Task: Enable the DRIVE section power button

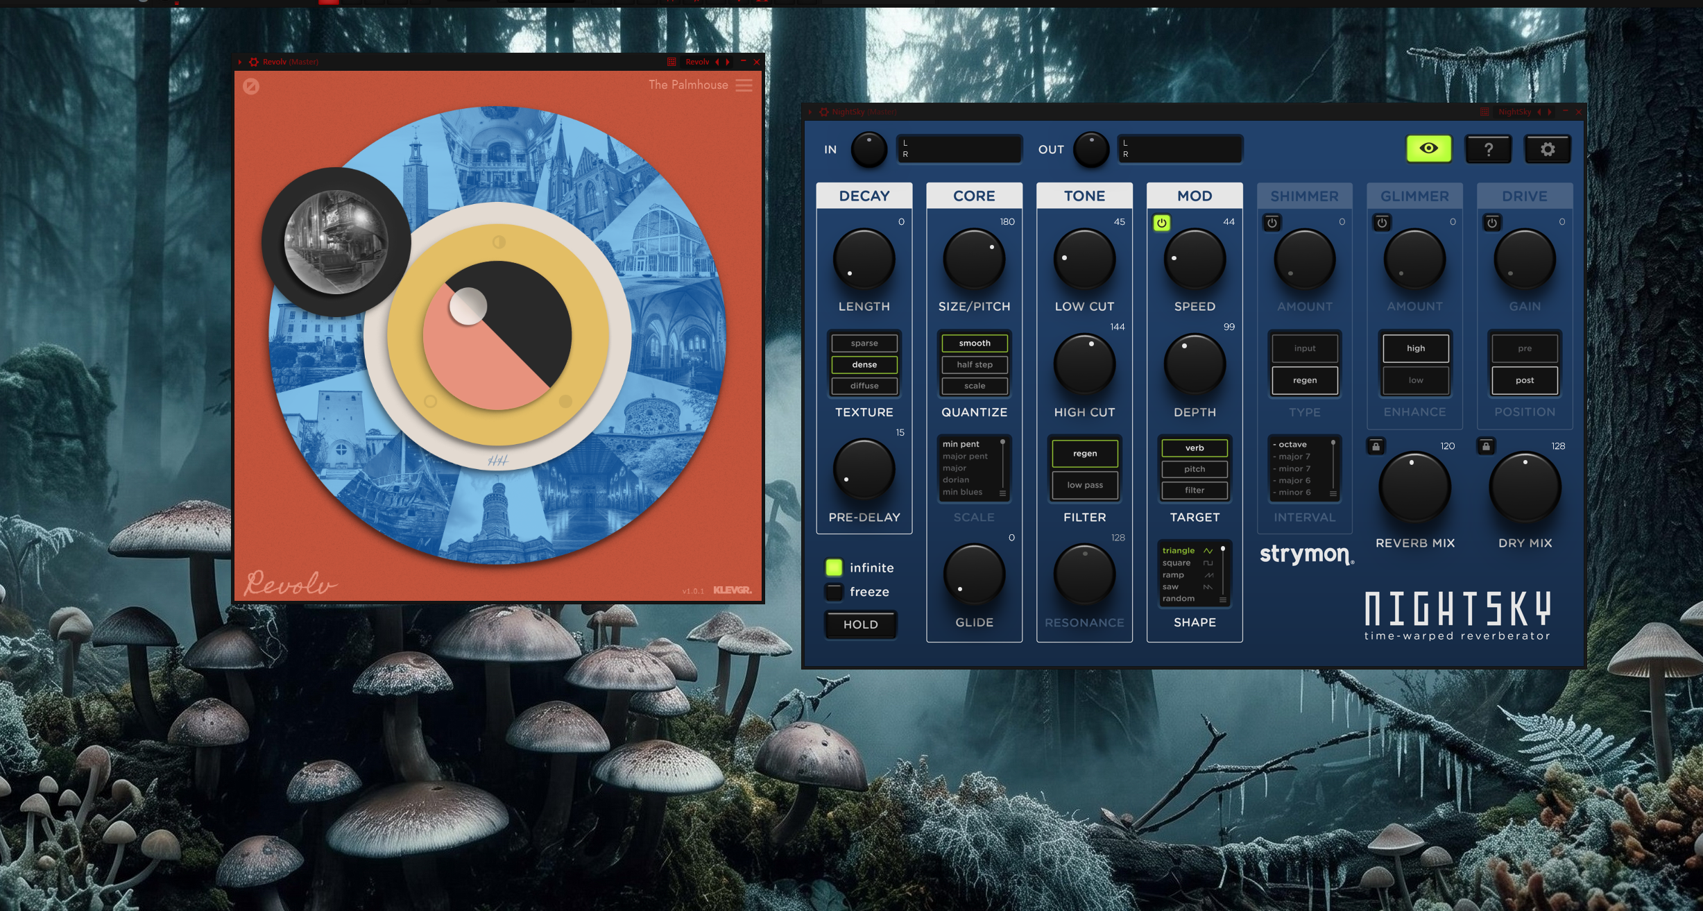Action: click(x=1493, y=223)
